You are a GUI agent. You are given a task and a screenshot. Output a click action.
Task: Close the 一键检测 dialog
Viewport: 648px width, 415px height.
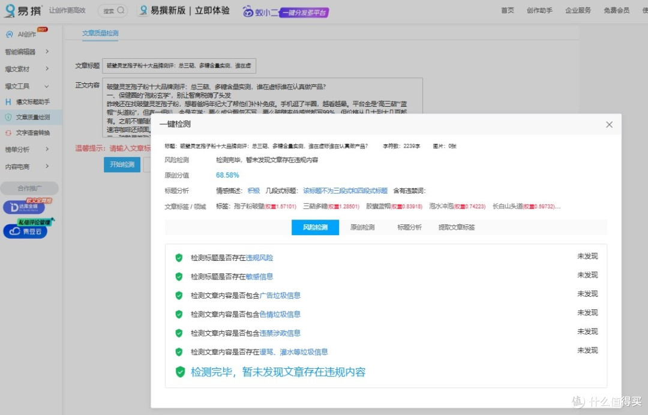click(609, 125)
